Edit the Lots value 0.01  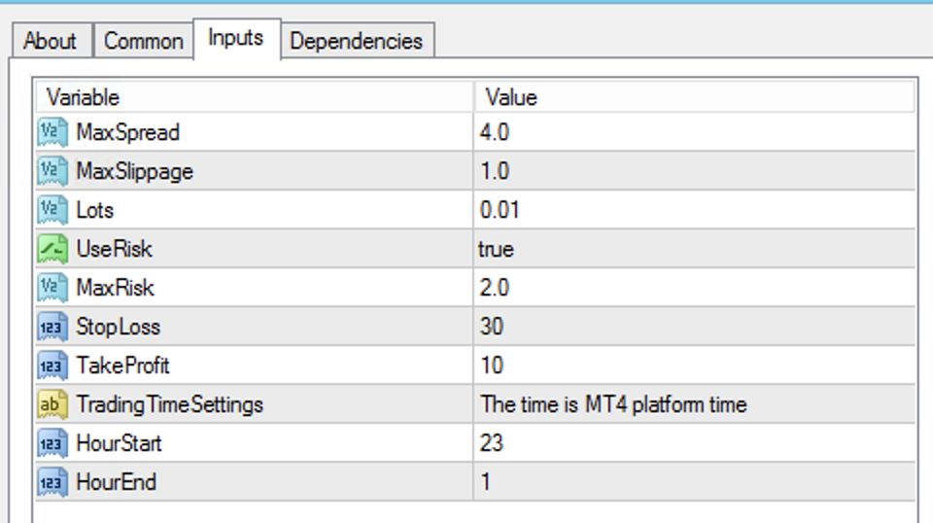pos(500,210)
